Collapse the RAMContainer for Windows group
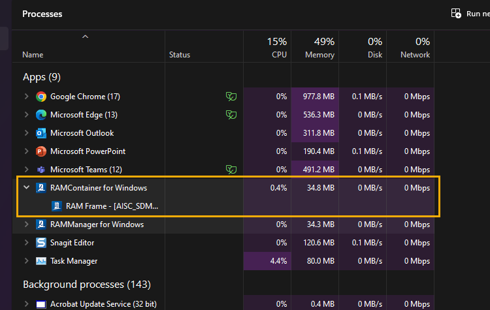Viewport: 490px width, 310px height. [27, 187]
